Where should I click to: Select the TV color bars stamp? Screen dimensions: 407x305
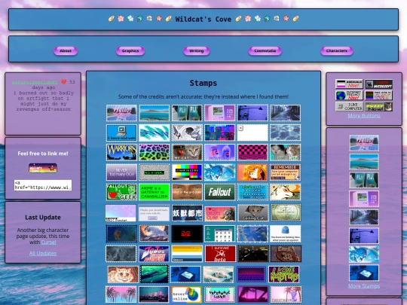click(187, 172)
